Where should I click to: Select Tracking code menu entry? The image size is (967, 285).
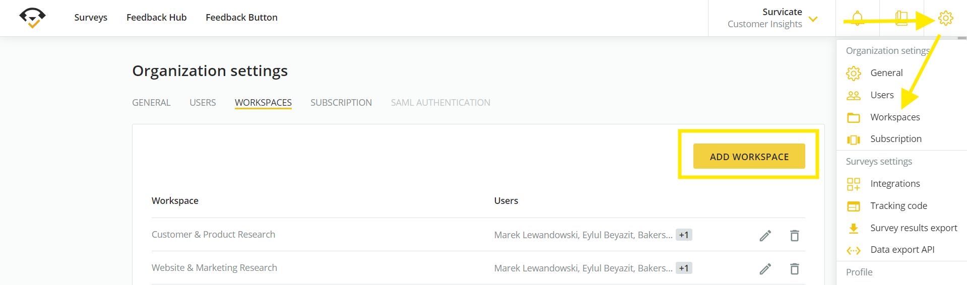coord(898,206)
